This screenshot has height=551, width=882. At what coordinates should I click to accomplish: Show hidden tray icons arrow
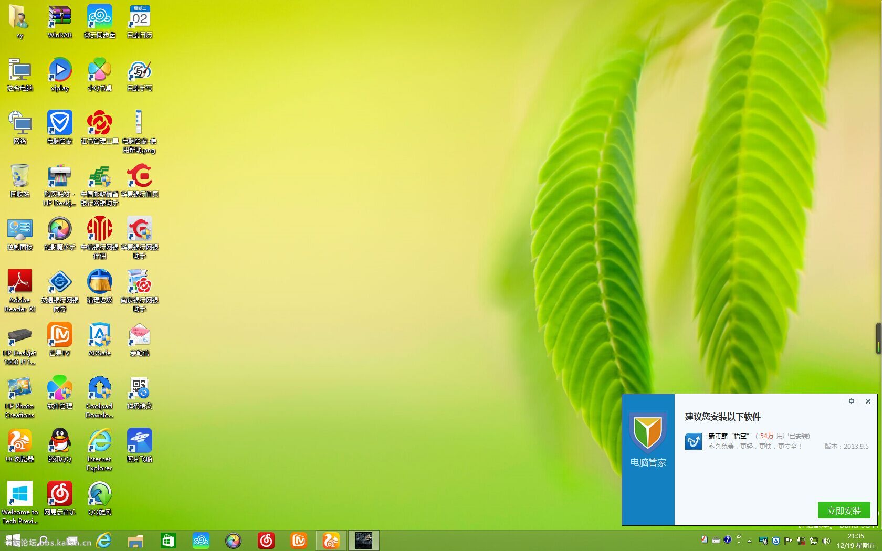click(x=750, y=541)
